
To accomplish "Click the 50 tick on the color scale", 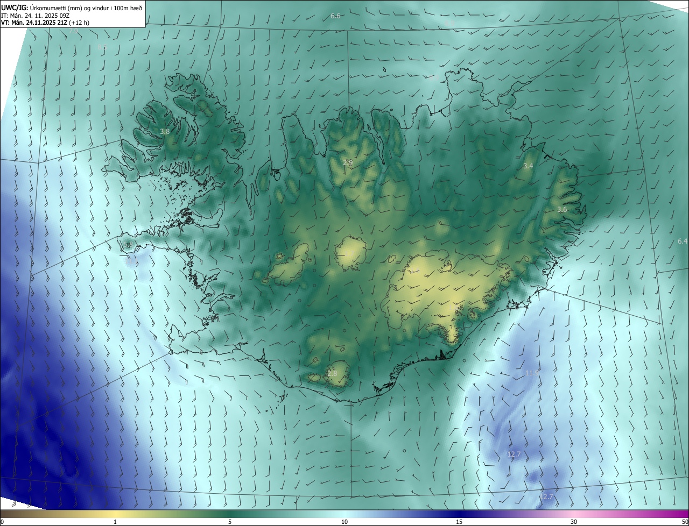I will (x=685, y=522).
